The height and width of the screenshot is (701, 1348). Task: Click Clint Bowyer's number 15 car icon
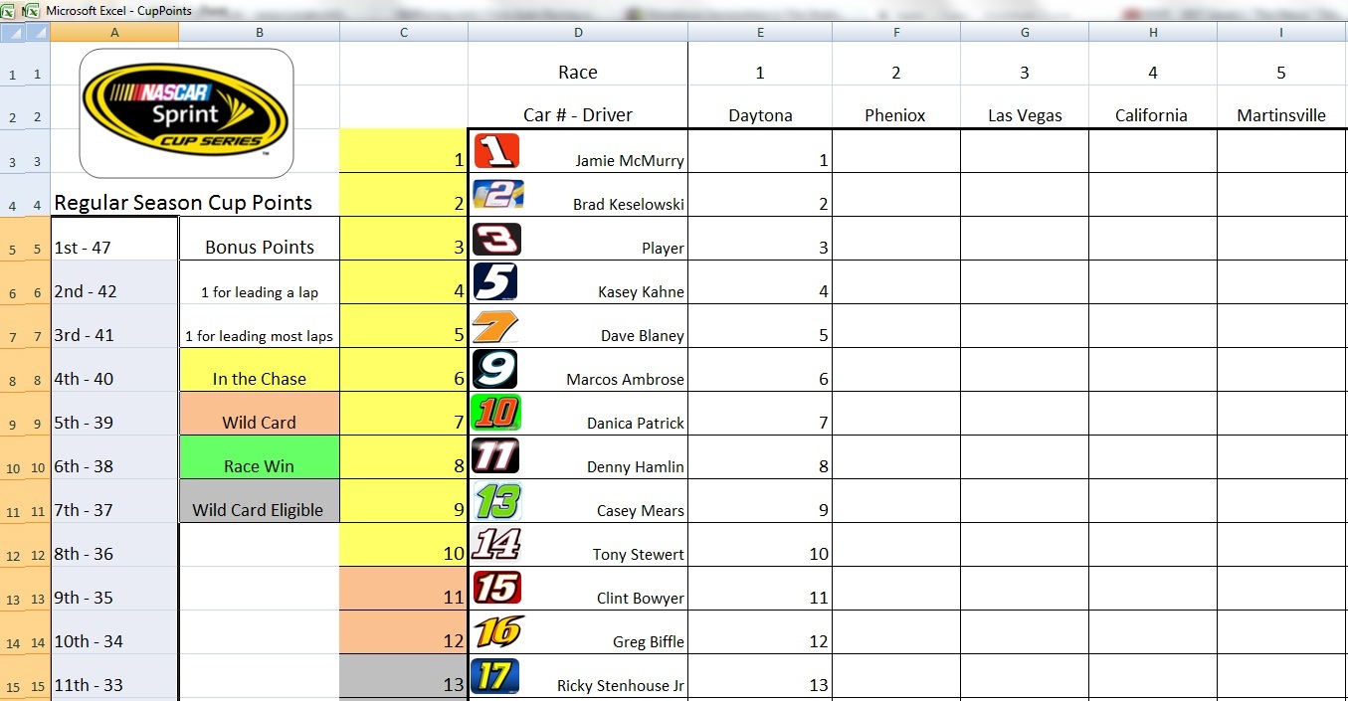(x=496, y=588)
